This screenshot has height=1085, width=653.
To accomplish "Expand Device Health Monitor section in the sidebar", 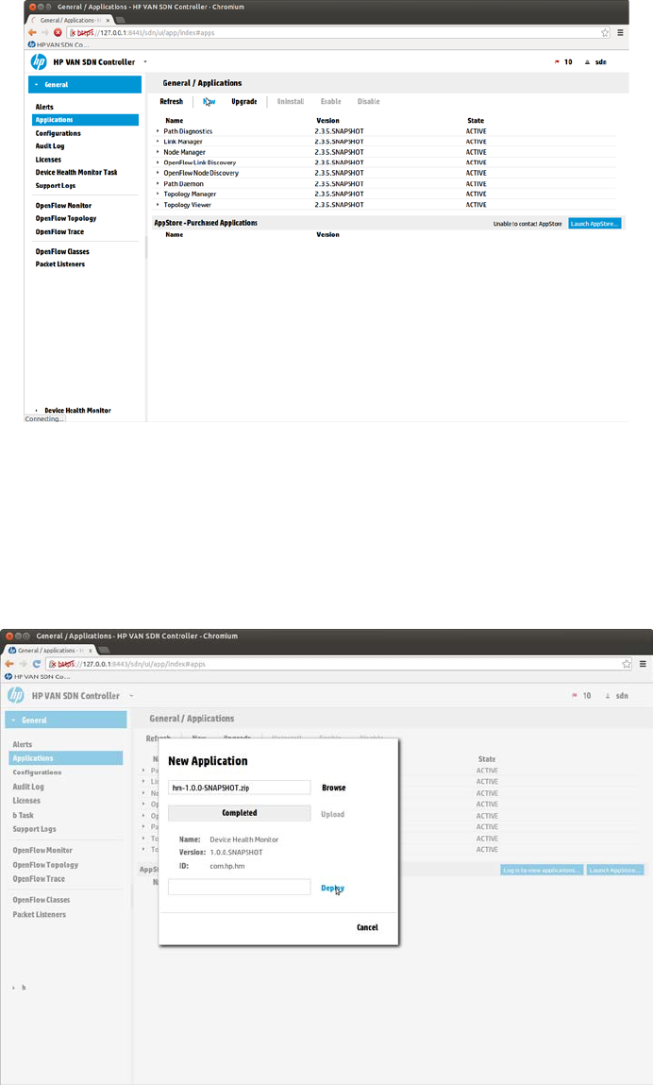I will pos(37,411).
